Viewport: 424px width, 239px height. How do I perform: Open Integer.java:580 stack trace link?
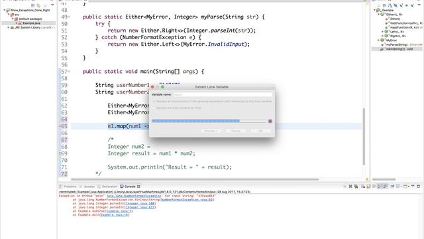(140, 204)
